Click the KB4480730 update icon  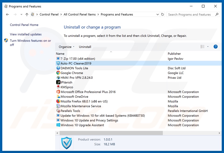tap(58, 115)
